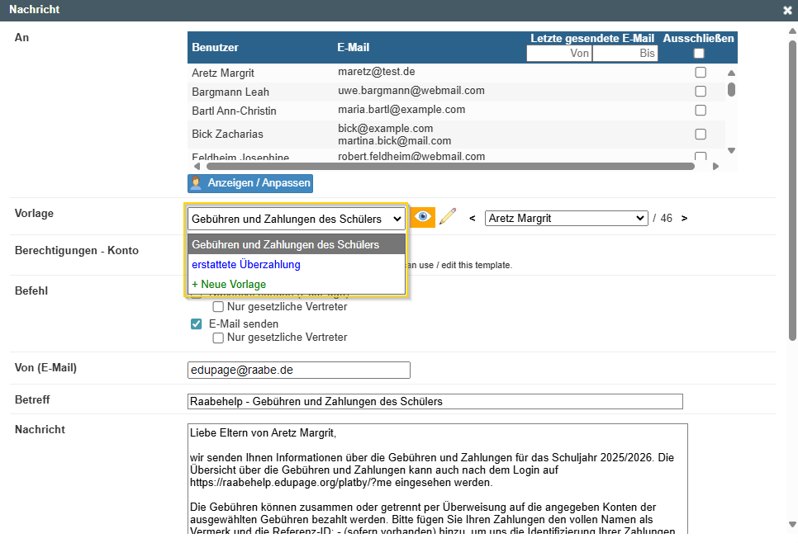Click the recipient list vertical scrollbar thumb
Image resolution: width=798 pixels, height=543 pixels.
(x=731, y=89)
